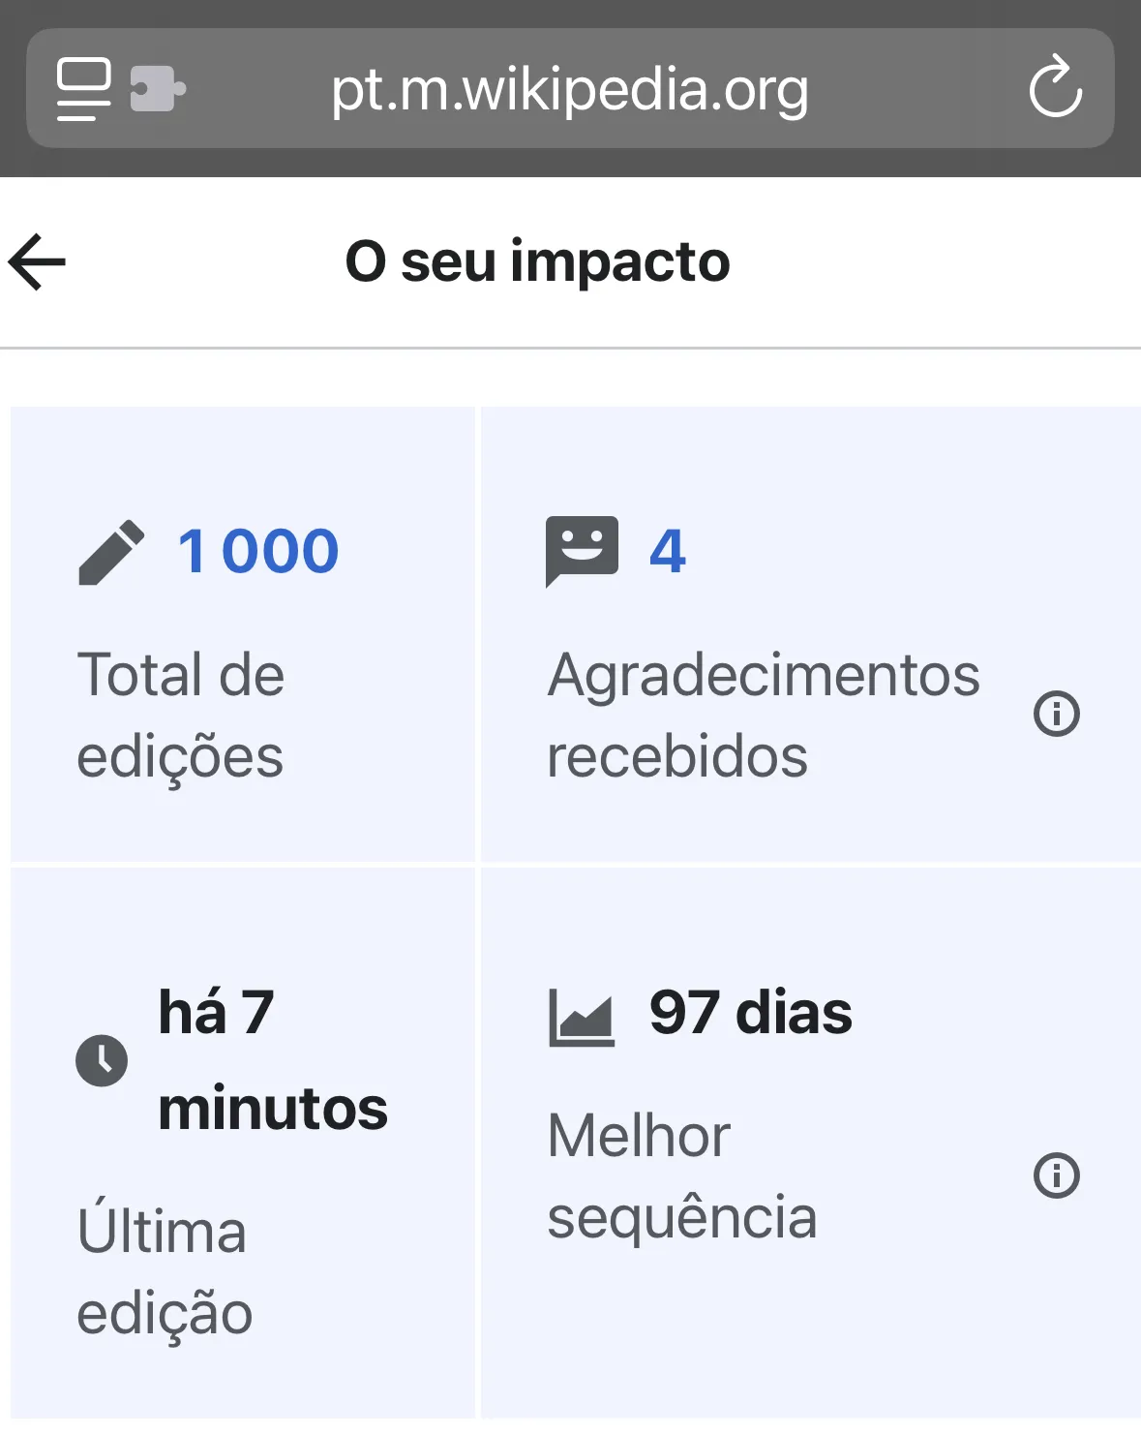
Task: Click the O seu impacto heading
Action: pyautogui.click(x=538, y=261)
